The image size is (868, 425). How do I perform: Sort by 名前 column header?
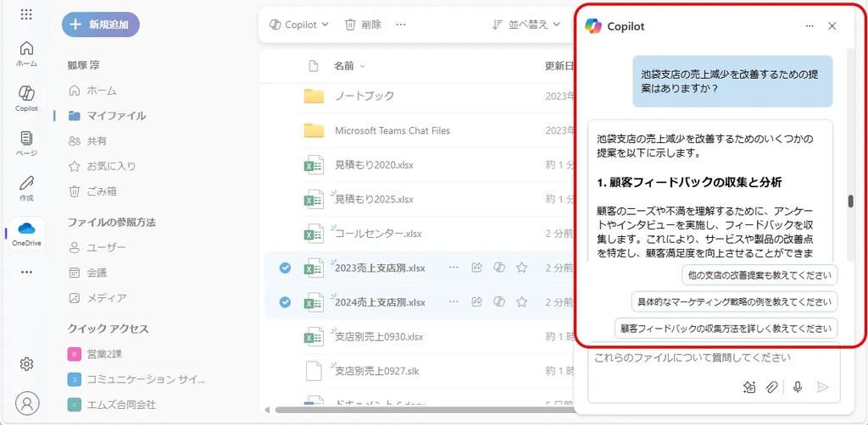point(349,66)
